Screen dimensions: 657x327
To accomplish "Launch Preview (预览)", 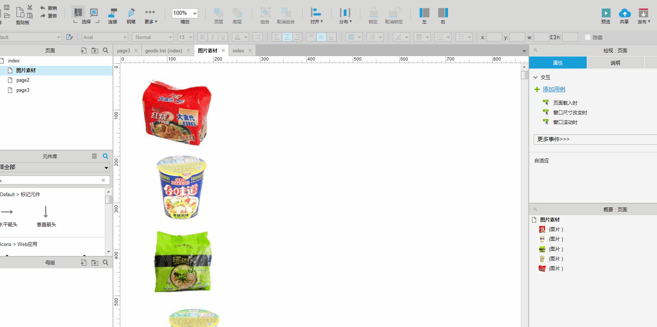I will pyautogui.click(x=606, y=16).
